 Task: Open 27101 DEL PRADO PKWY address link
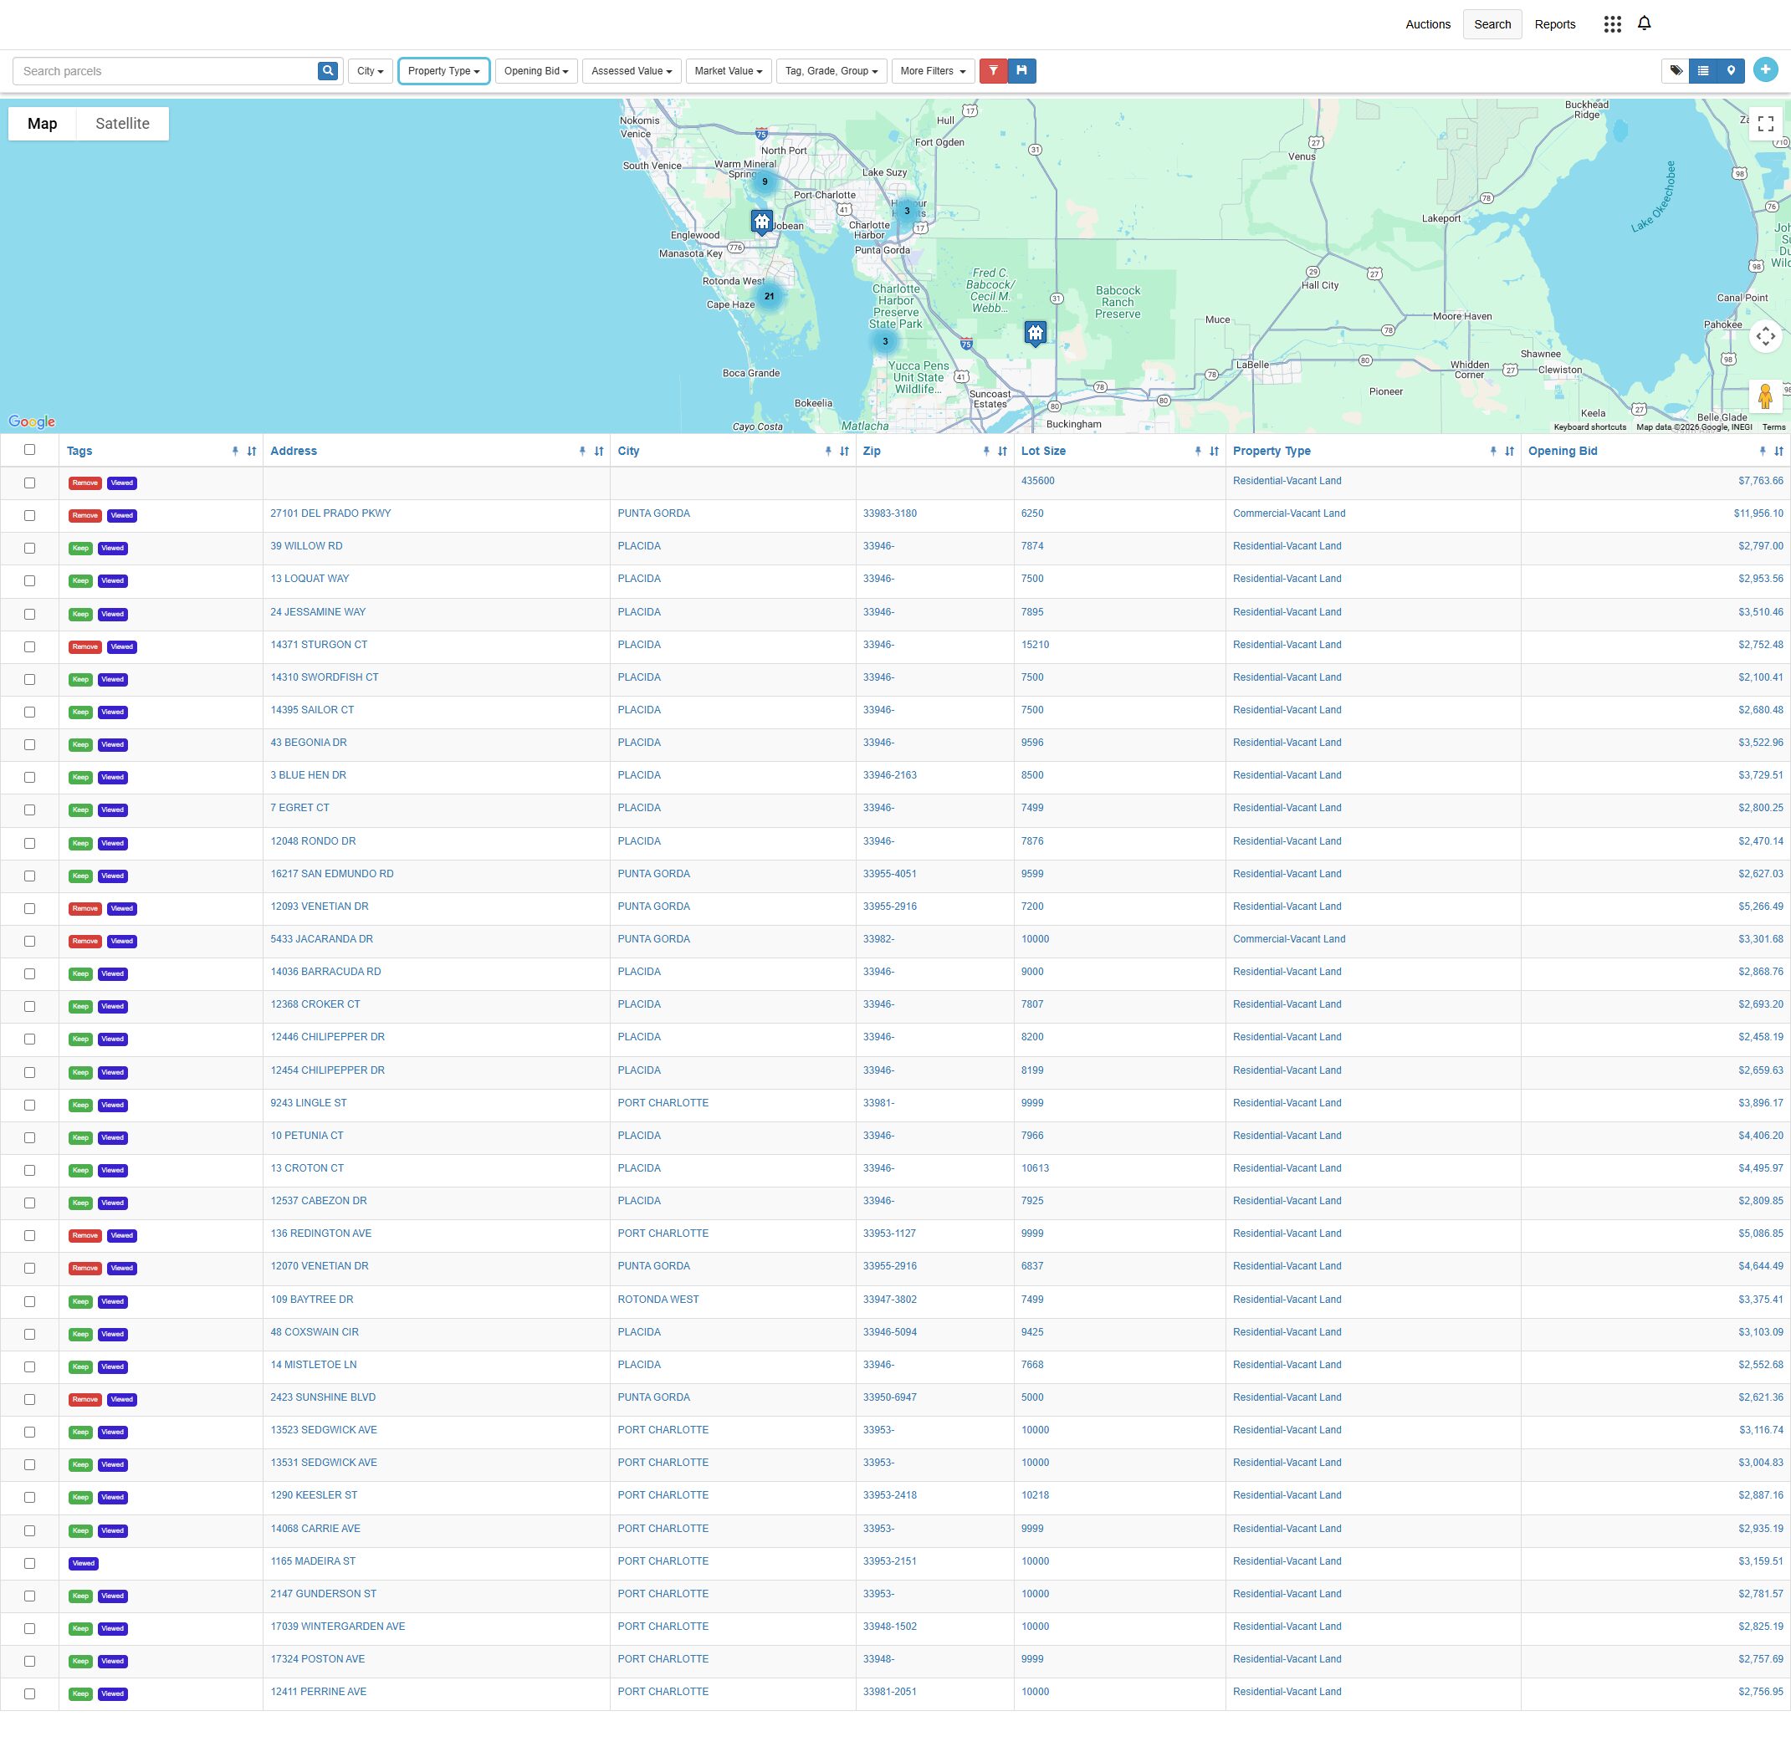point(330,514)
